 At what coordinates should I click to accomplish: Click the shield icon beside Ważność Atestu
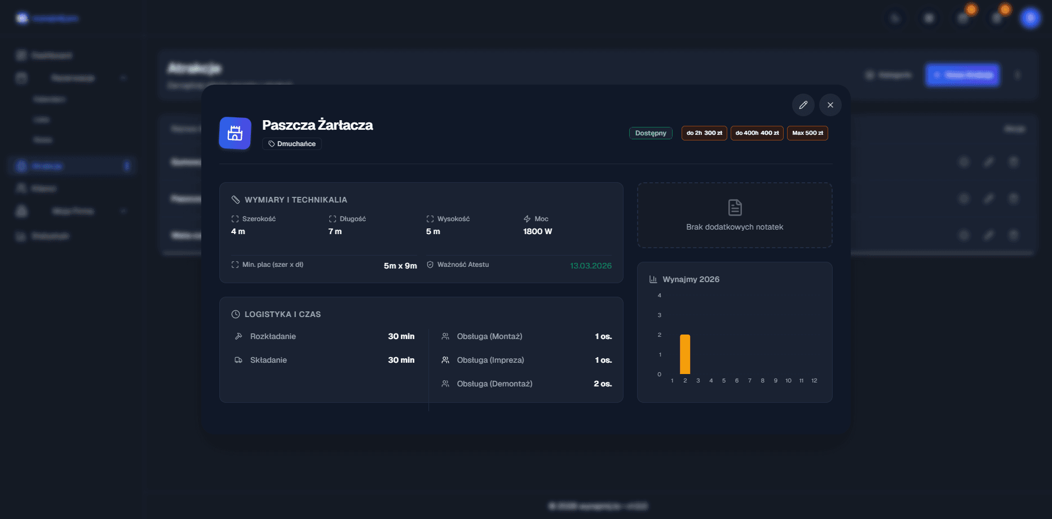430,265
